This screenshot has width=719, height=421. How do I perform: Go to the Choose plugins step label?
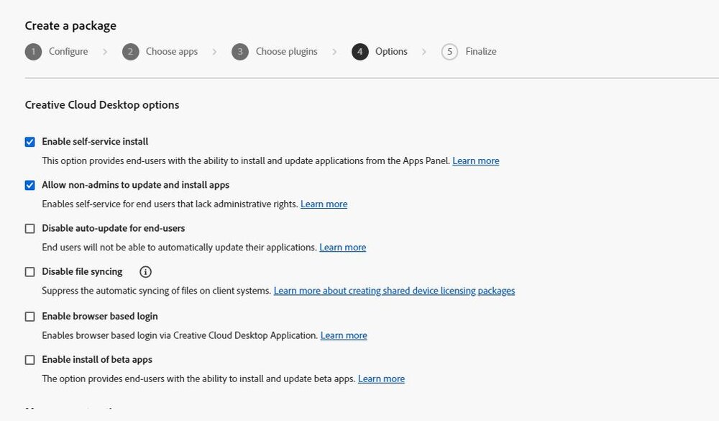click(x=287, y=51)
